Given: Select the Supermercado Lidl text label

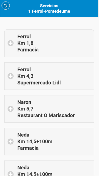Looking at the screenshot, I should pos(39,83).
